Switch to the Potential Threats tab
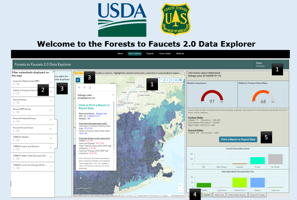297x200 pixels. pos(258,195)
